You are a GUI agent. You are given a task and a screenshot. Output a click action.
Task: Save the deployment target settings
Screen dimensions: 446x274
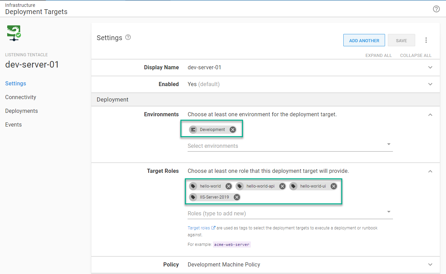401,40
